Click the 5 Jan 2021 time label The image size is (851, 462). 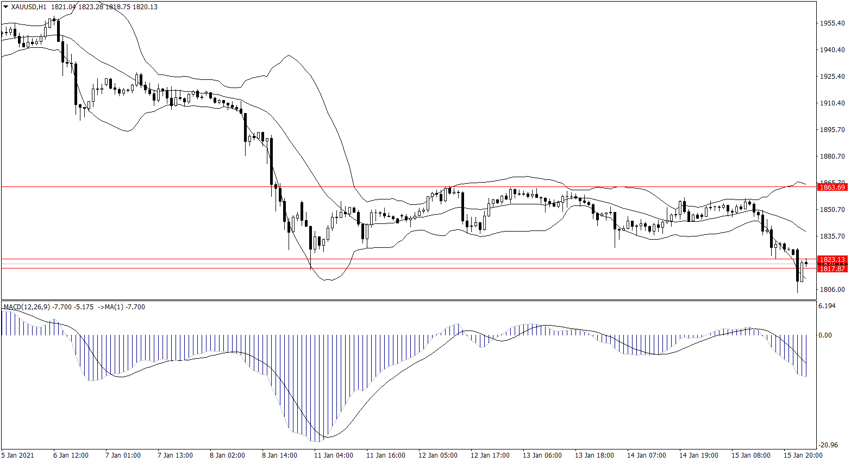pos(18,455)
